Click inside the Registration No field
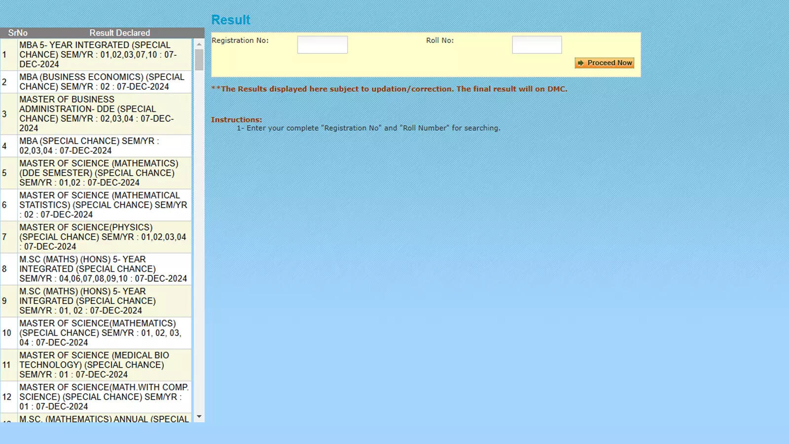The width and height of the screenshot is (789, 444). [322, 44]
